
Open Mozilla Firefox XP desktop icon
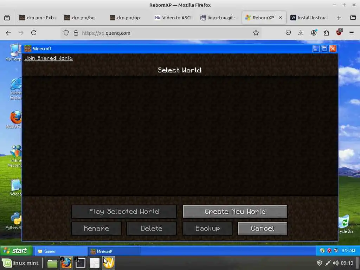15,120
